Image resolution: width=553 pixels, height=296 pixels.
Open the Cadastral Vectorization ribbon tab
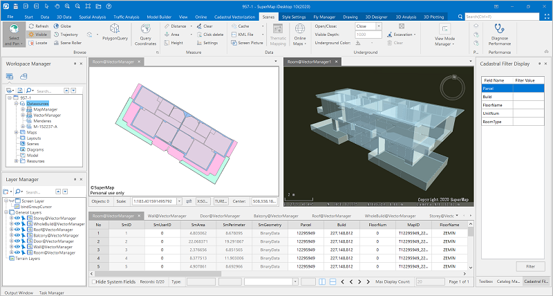pos(234,17)
